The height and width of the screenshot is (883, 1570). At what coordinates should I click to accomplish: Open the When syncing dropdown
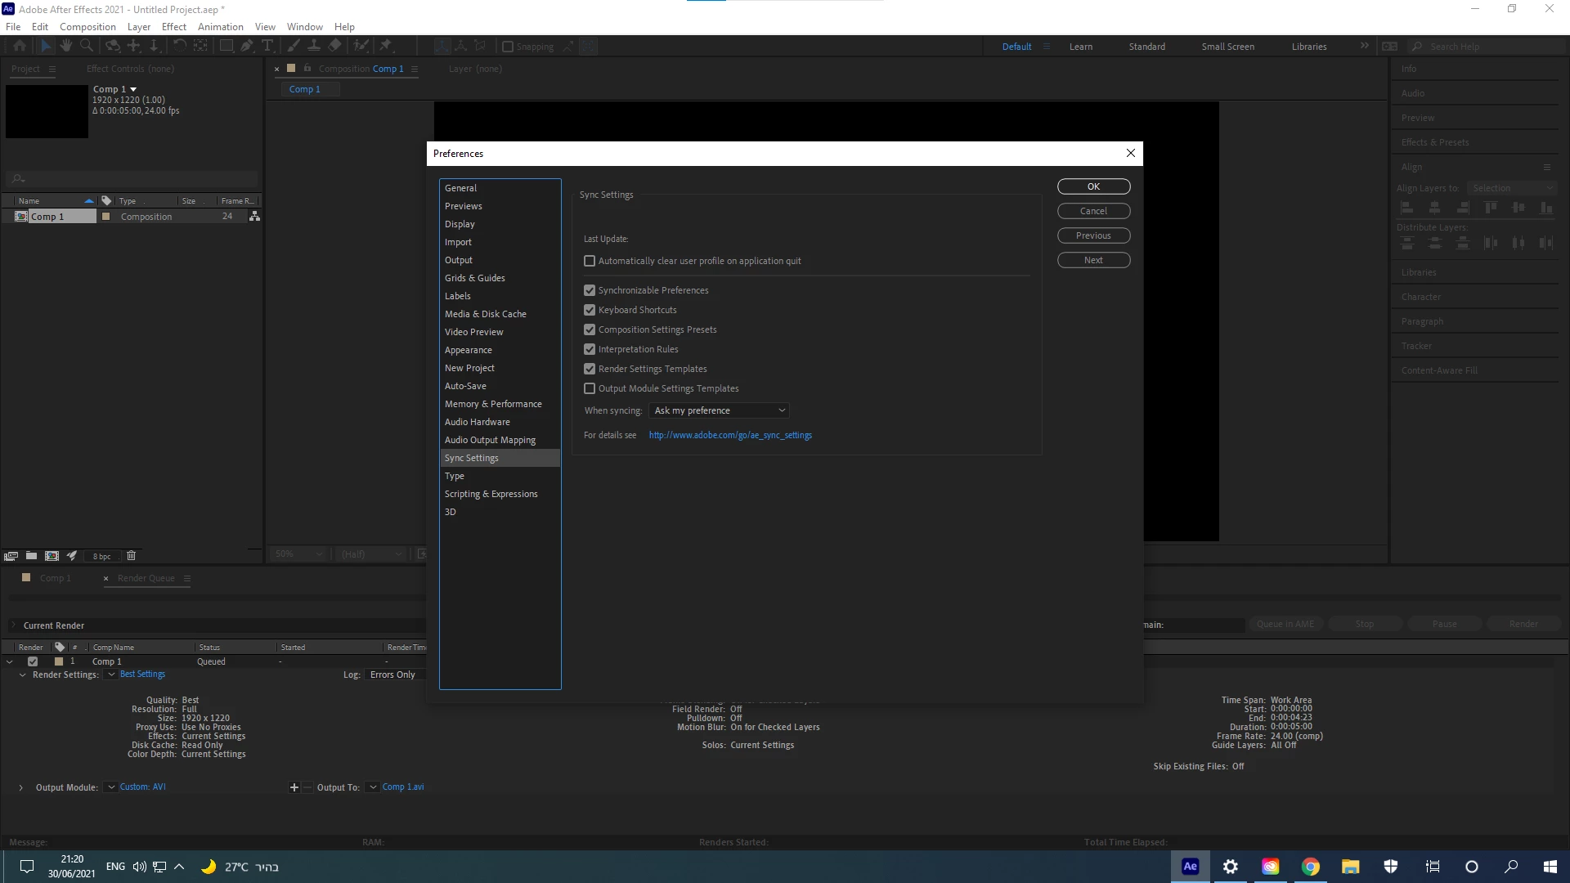(x=719, y=410)
